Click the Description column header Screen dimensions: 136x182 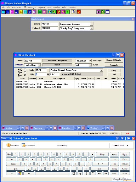click(59, 79)
